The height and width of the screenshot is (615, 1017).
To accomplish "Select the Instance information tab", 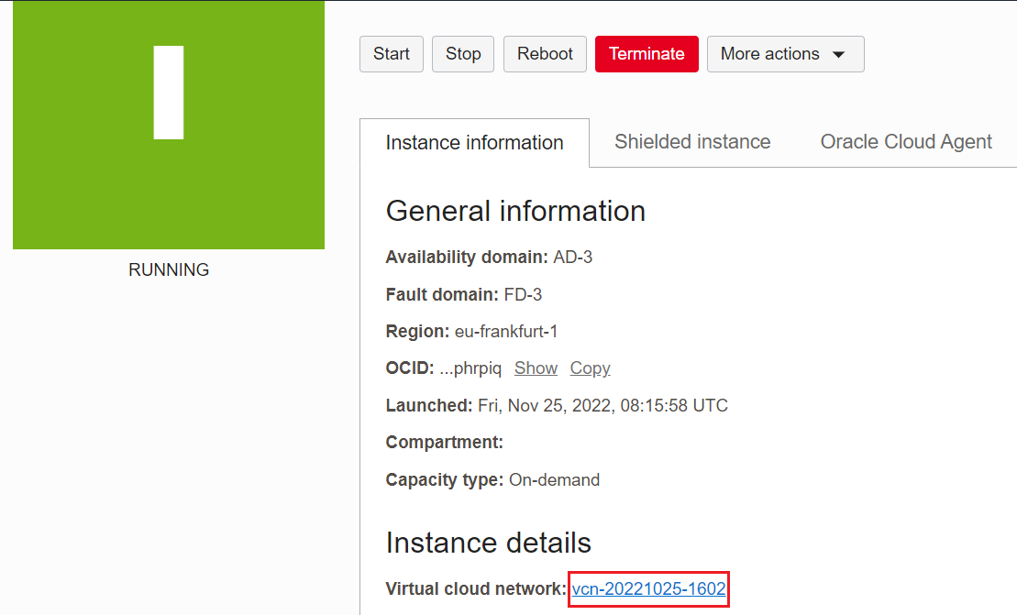I will (474, 142).
